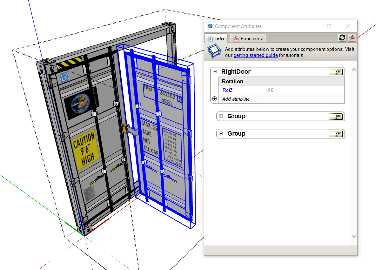The height and width of the screenshot is (270, 376).
Task: Click the refresh icon in Component Attributes
Action: [342, 38]
